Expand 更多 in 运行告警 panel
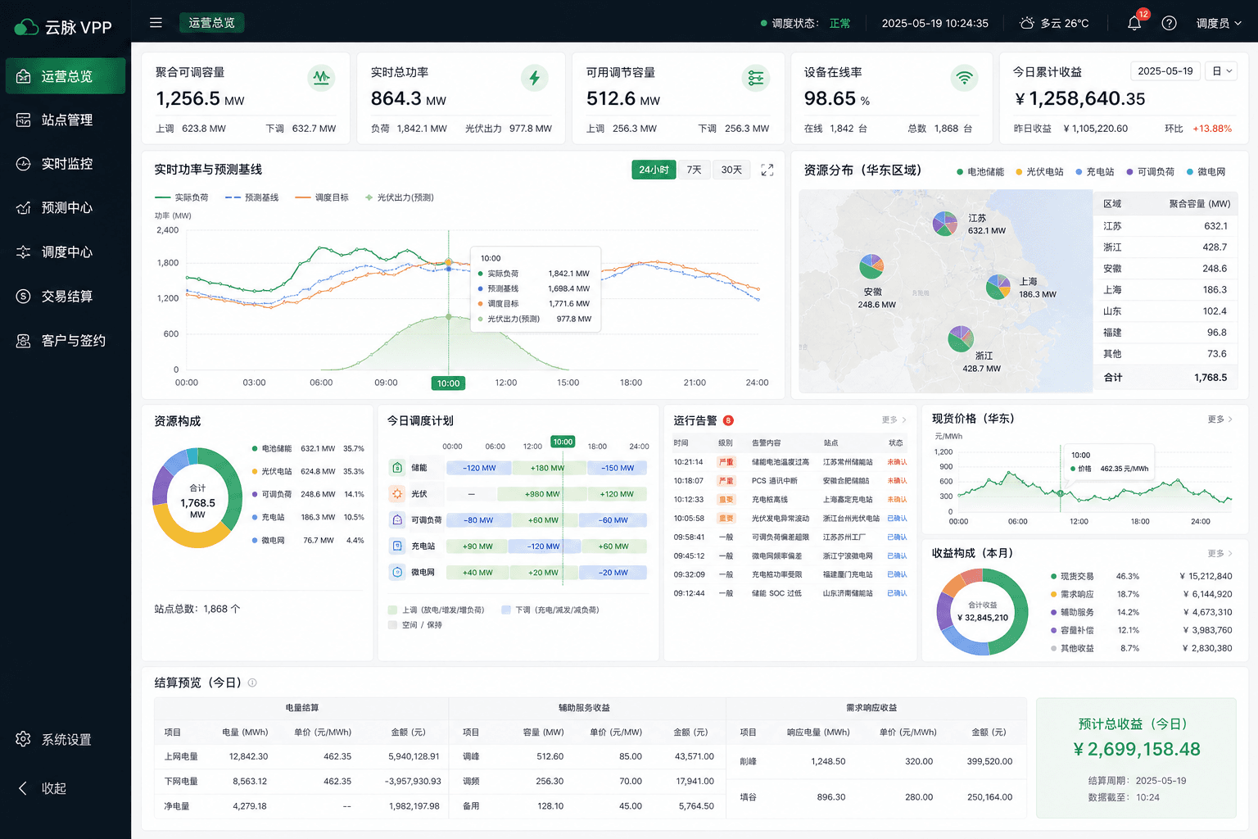 [x=894, y=419]
